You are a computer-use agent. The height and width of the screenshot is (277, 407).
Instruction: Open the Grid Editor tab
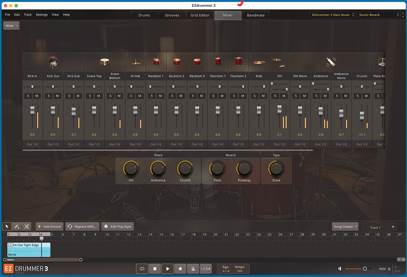pyautogui.click(x=200, y=15)
